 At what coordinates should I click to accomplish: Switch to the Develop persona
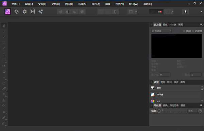[24, 12]
